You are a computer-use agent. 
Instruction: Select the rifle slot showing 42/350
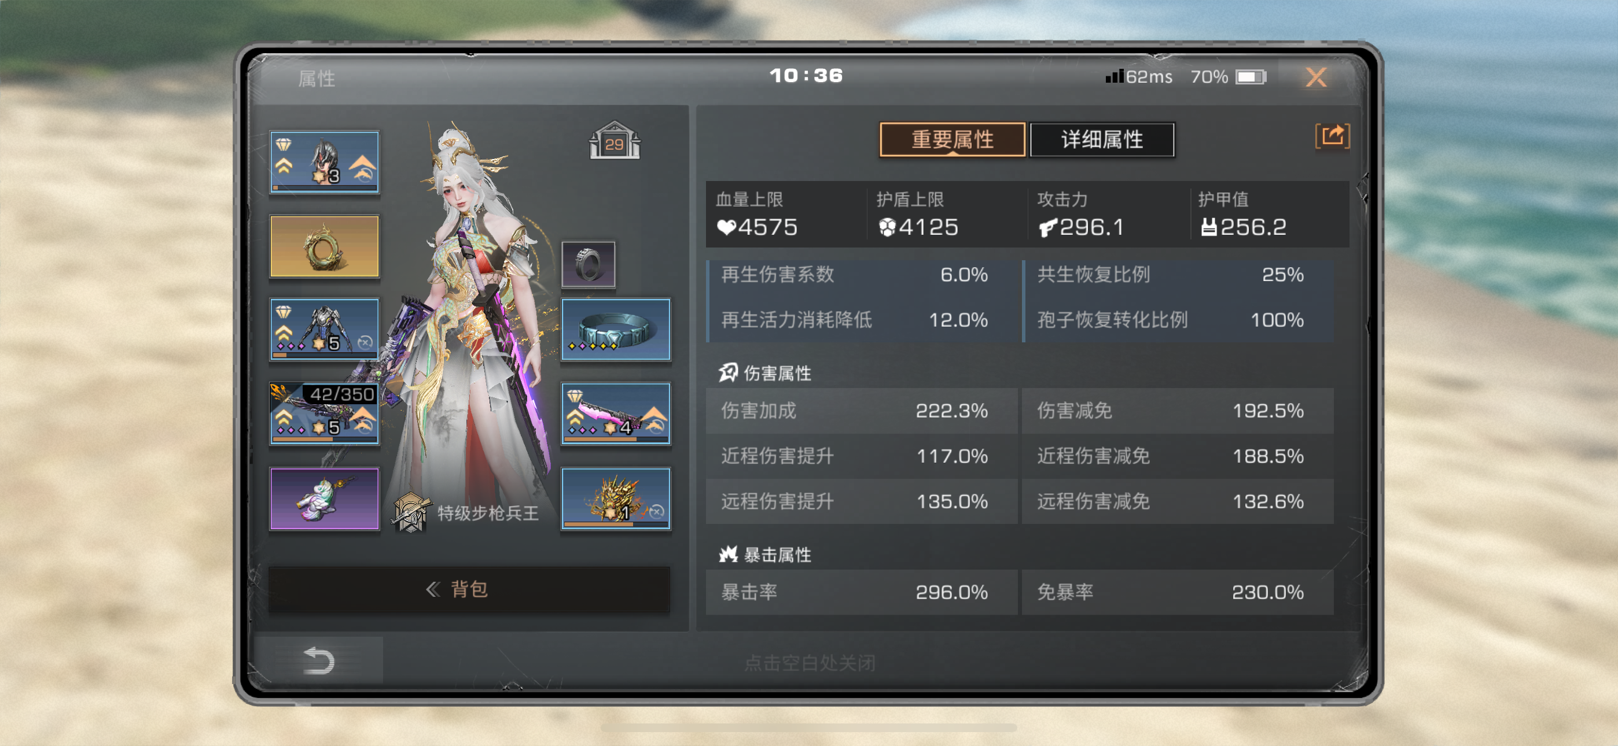(x=324, y=413)
